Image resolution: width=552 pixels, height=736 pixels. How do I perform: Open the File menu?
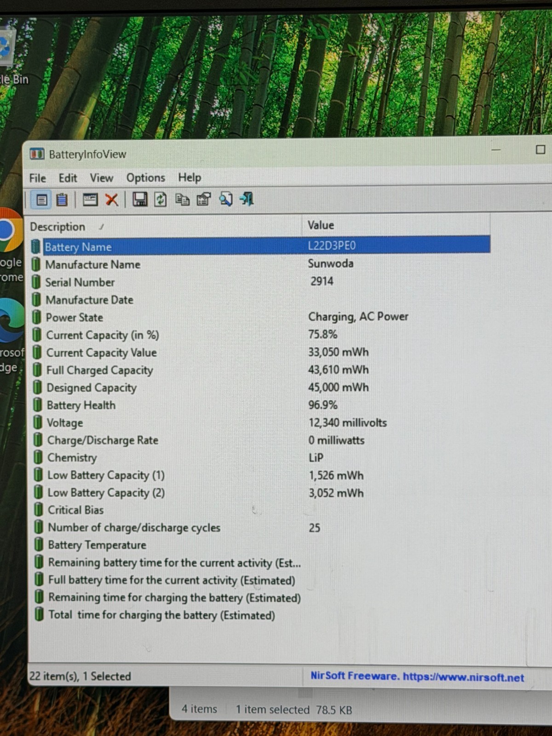point(38,178)
